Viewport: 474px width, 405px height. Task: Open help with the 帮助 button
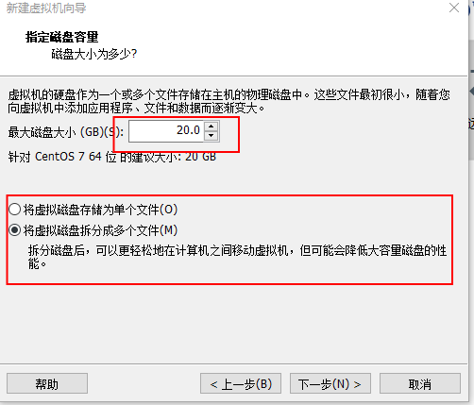coord(47,383)
